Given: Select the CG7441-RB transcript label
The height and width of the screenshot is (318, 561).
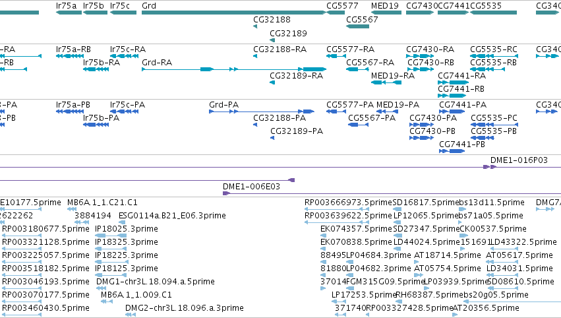Looking at the screenshot, I should click(461, 89).
